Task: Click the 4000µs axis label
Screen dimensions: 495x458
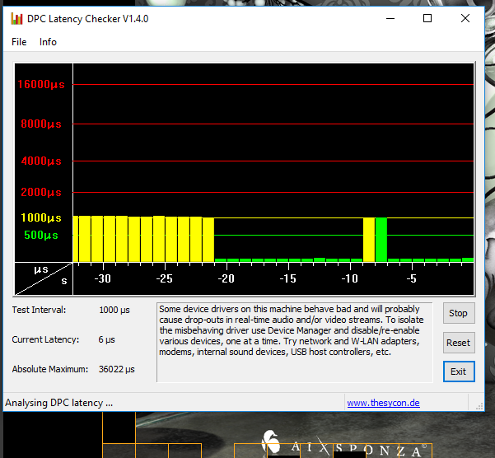Action: [x=41, y=161]
